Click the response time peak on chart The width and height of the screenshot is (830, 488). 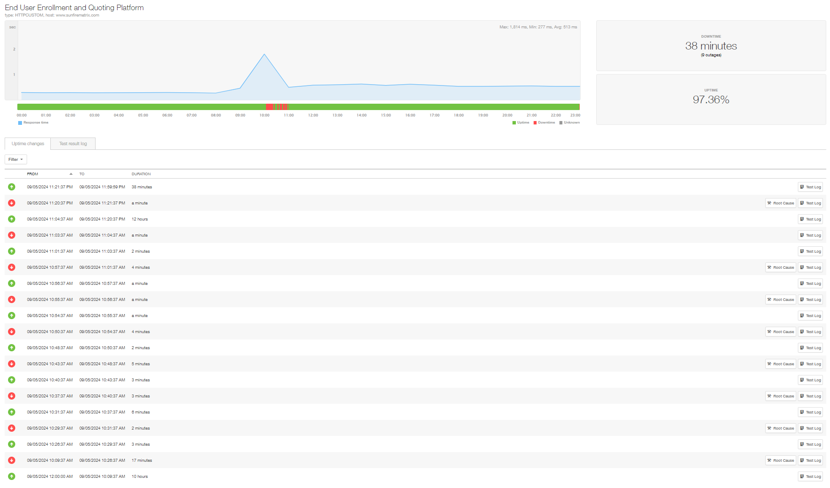coord(265,54)
